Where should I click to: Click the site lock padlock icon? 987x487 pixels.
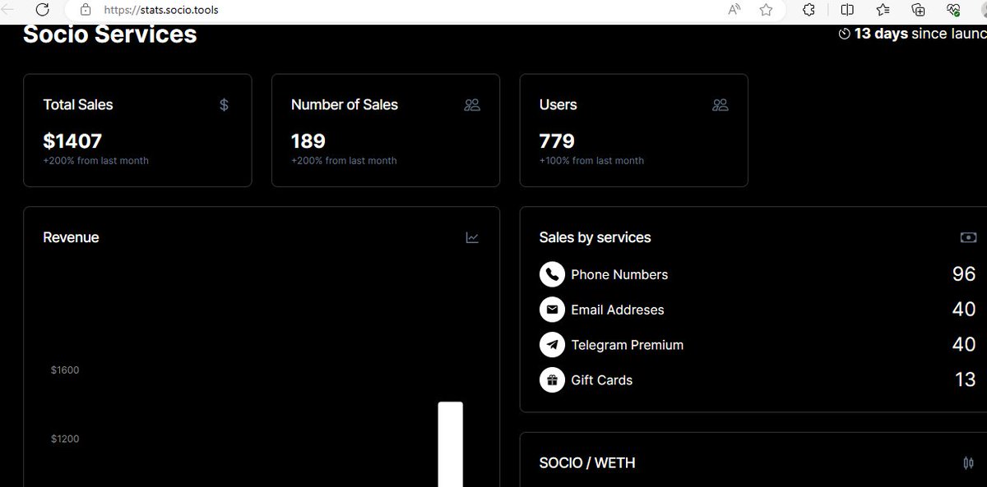pos(85,10)
